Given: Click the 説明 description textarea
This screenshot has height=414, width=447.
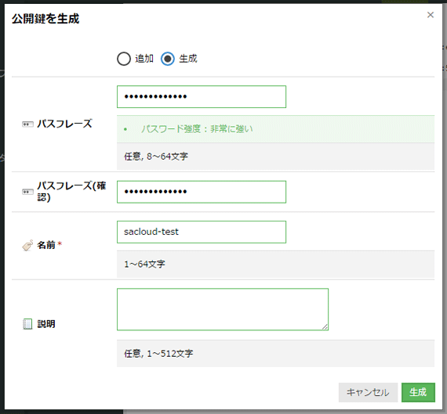Looking at the screenshot, I should [223, 309].
